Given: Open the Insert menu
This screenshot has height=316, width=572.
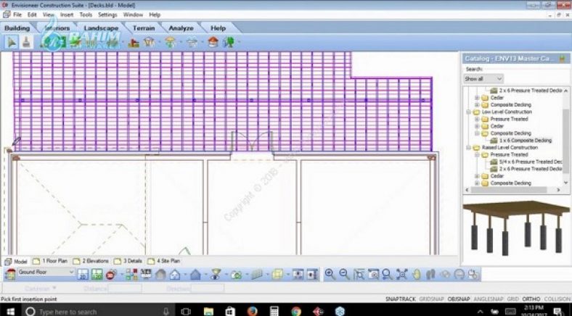Looking at the screenshot, I should pyautogui.click(x=67, y=15).
